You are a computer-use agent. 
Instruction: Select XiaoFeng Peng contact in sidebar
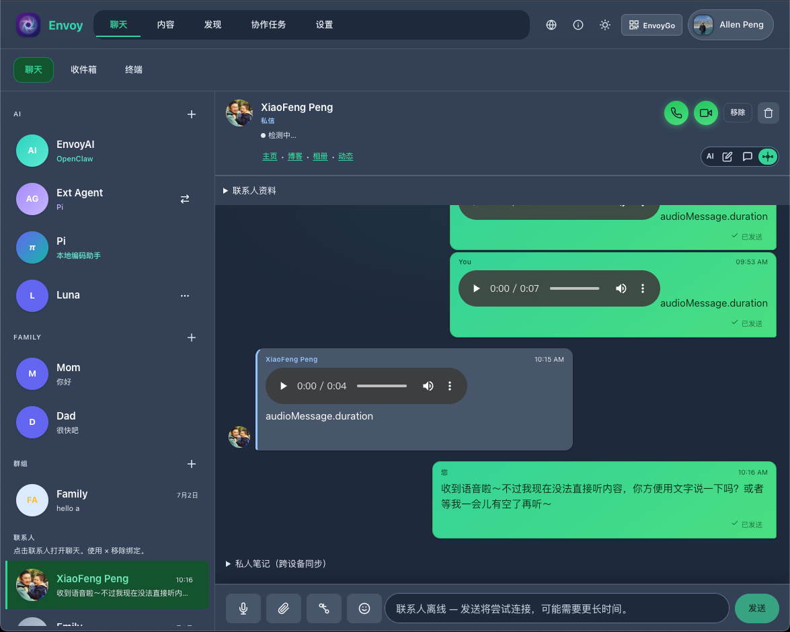108,585
